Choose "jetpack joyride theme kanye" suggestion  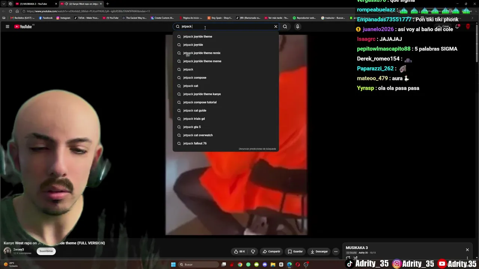tap(226, 94)
